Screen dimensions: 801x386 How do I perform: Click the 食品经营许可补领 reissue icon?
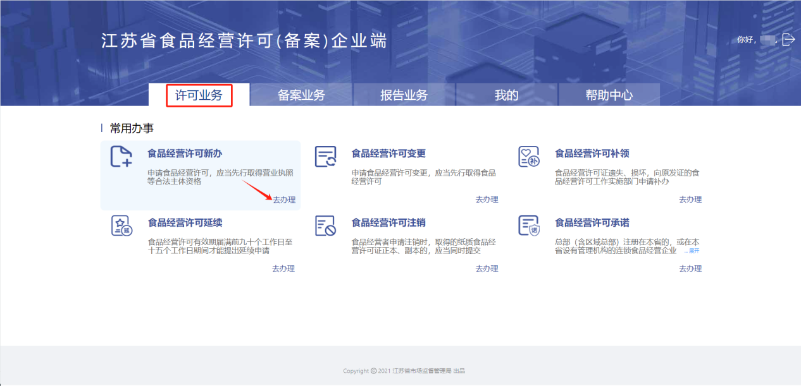pos(528,156)
